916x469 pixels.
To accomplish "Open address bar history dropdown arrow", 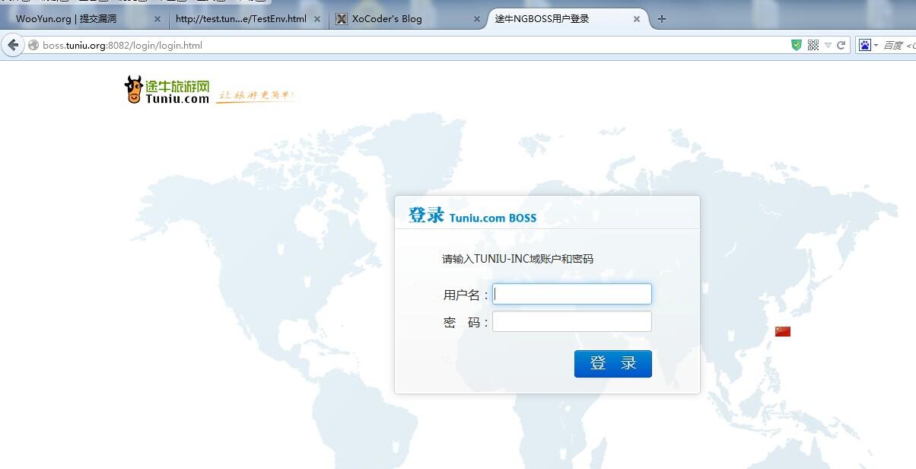I will pos(828,46).
